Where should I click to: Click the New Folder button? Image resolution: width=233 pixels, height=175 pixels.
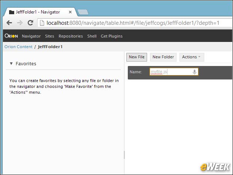click(x=163, y=57)
